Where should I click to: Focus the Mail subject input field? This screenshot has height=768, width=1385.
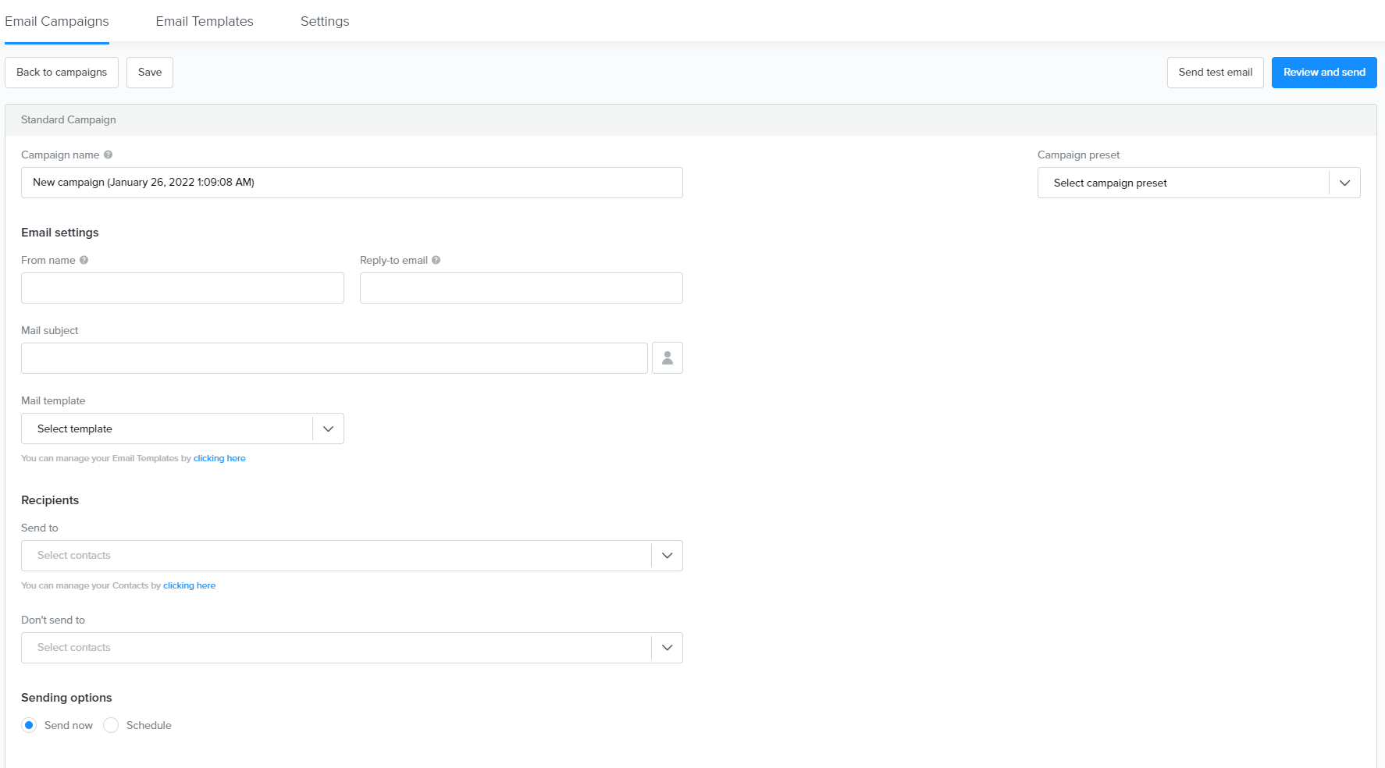(334, 358)
